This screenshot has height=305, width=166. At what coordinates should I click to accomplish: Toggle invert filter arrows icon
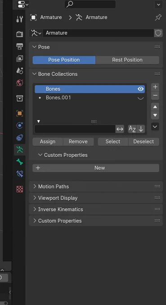(120, 129)
